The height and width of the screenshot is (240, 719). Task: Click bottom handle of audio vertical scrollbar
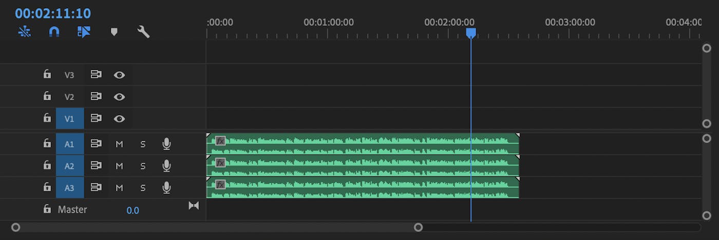tap(707, 215)
